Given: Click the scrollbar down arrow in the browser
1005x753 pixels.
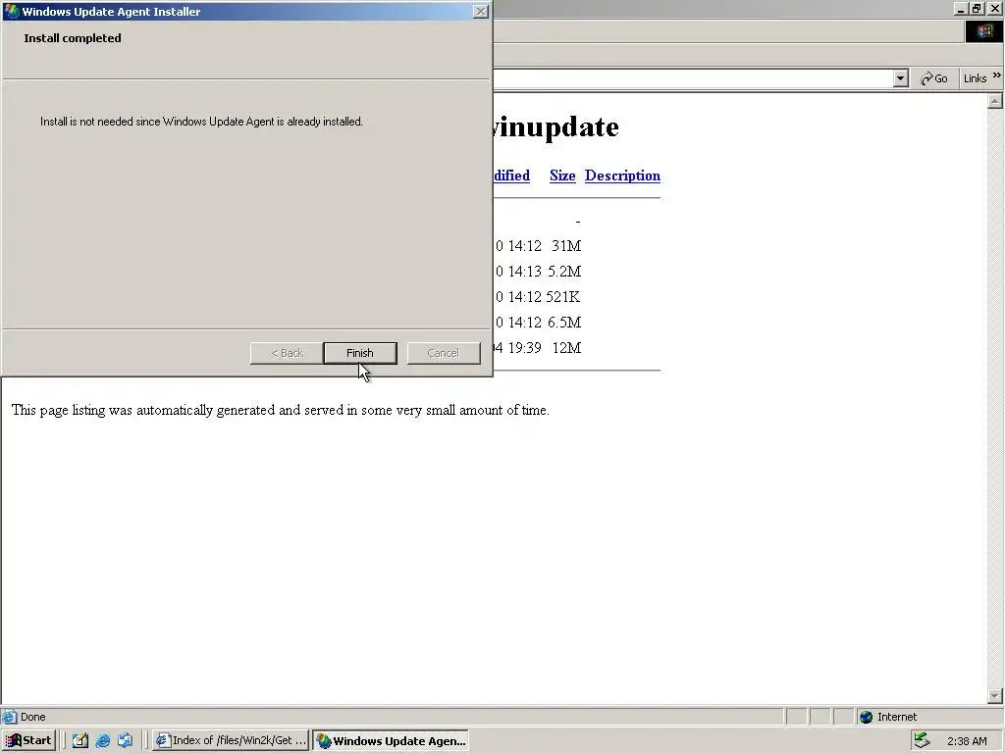Looking at the screenshot, I should tap(995, 695).
